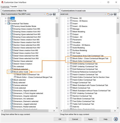Select PDF Underlay Contextual Tab

85,93
